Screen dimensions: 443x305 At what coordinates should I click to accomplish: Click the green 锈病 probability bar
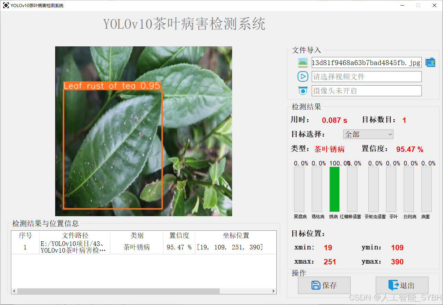334,189
